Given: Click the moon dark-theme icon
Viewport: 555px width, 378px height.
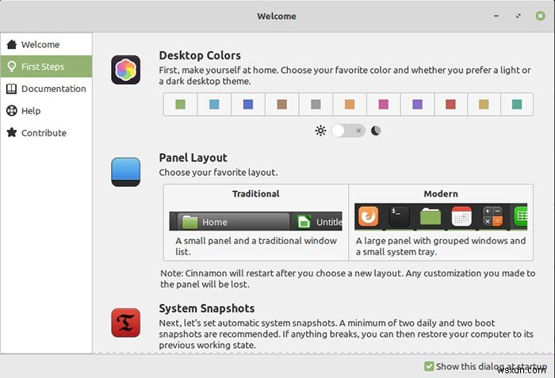Looking at the screenshot, I should [376, 131].
